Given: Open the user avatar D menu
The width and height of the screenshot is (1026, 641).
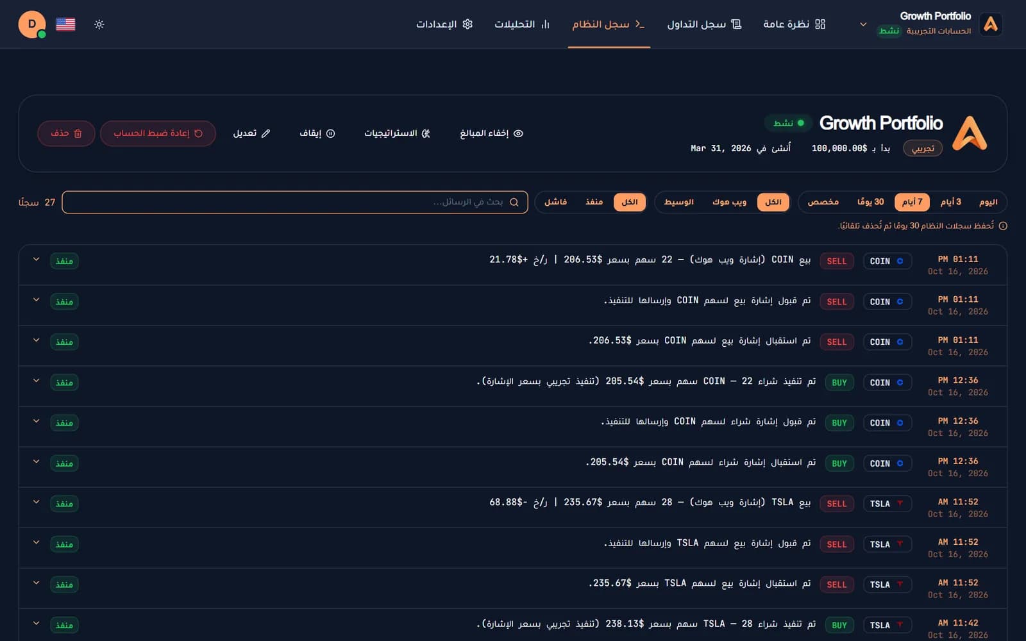Looking at the screenshot, I should pos(32,24).
